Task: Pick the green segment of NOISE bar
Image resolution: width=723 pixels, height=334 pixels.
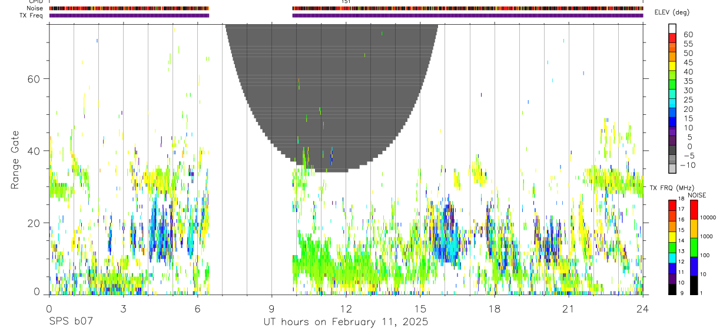Action: [x=694, y=247]
